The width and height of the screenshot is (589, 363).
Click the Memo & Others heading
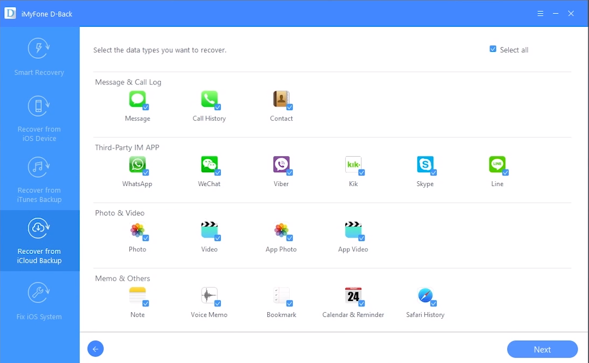(x=122, y=278)
